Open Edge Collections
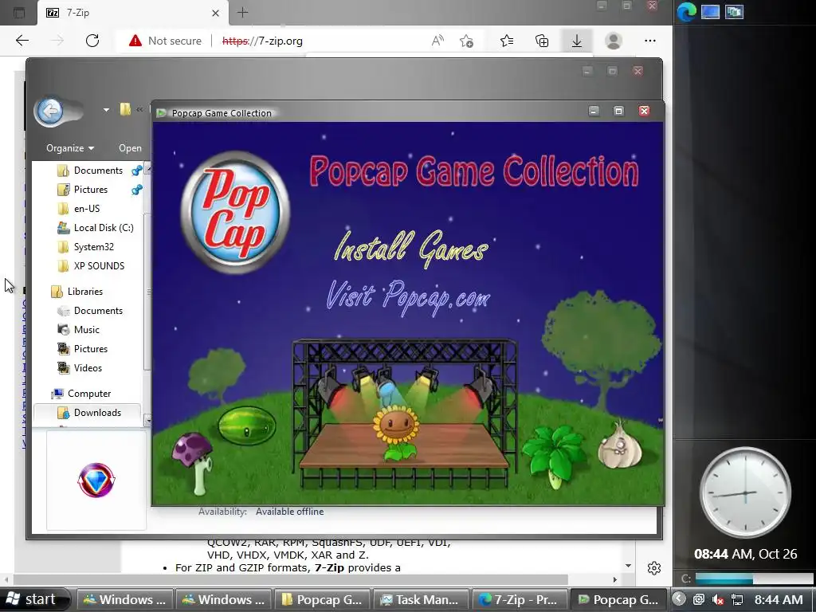 tap(542, 41)
